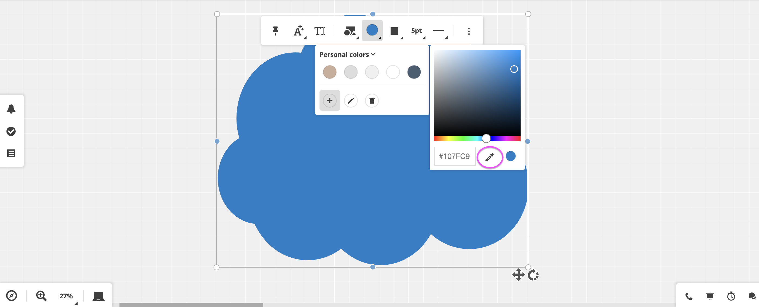759x307 pixels.
Task: Open the laptop screen view icon
Action: (98, 296)
